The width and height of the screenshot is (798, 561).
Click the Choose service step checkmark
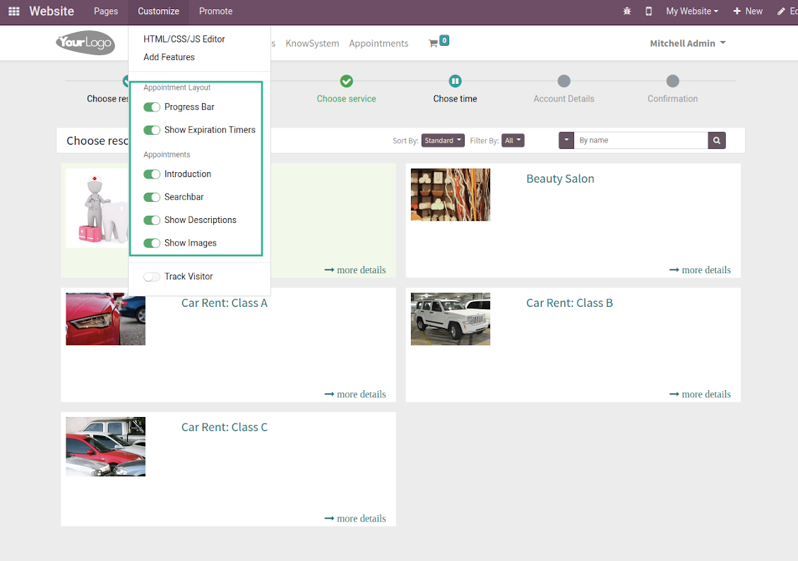tap(346, 81)
